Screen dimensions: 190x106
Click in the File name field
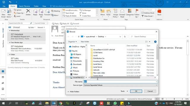121,82
